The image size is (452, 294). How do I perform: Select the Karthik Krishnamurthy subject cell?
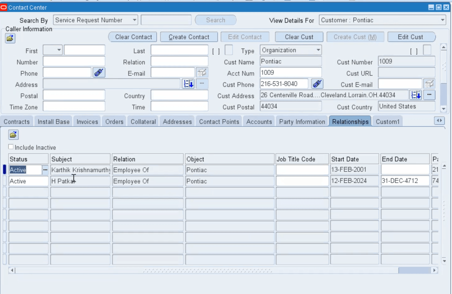80,170
